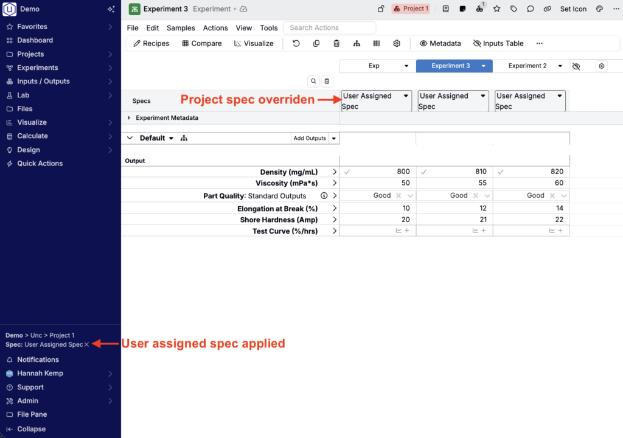Screen dimensions: 623x438
Task: Click the tag icon in header
Action: pyautogui.click(x=514, y=9)
